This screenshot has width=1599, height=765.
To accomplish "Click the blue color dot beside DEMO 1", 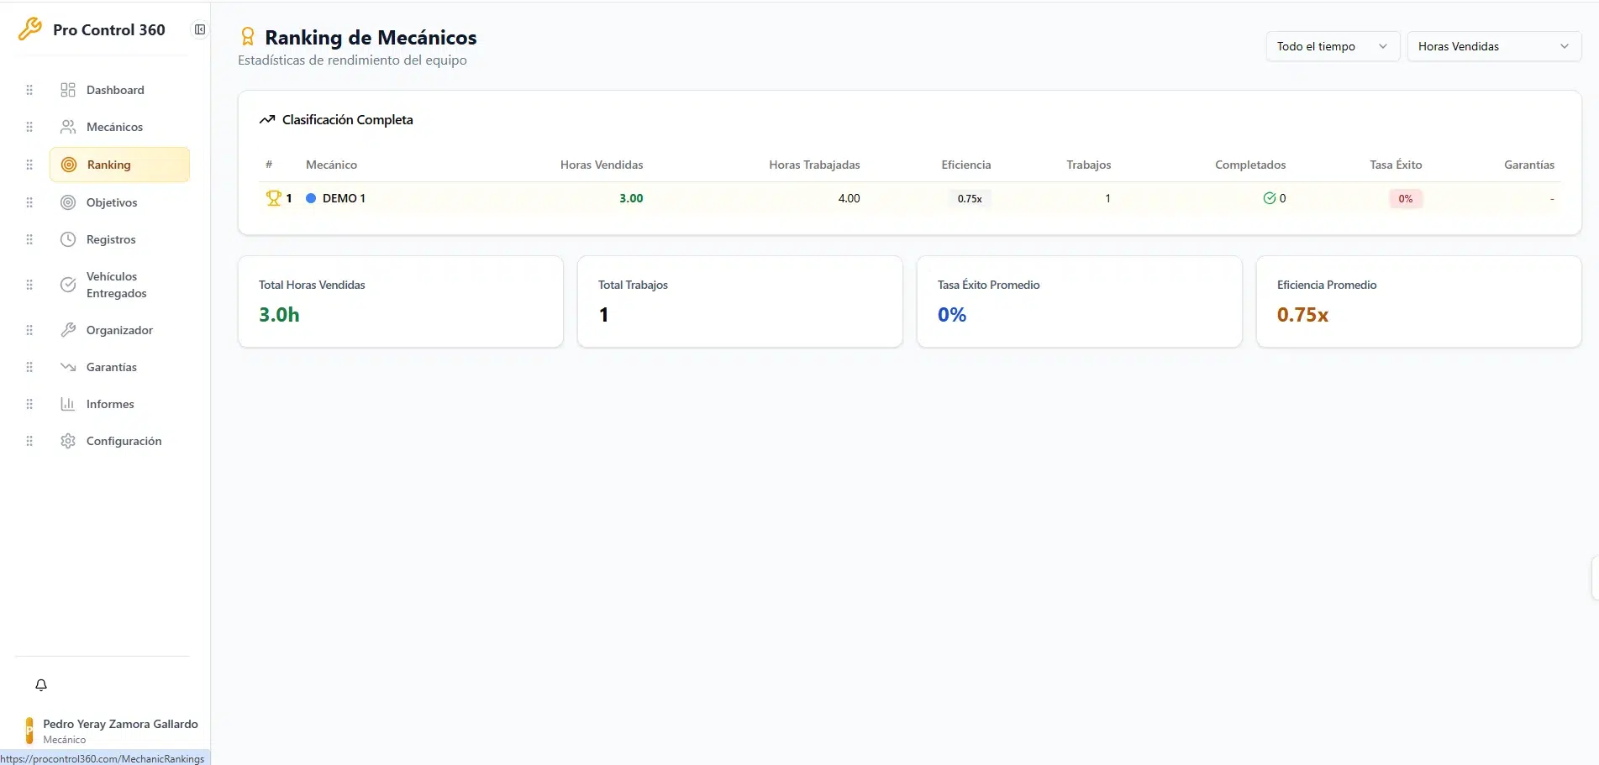I will (311, 198).
